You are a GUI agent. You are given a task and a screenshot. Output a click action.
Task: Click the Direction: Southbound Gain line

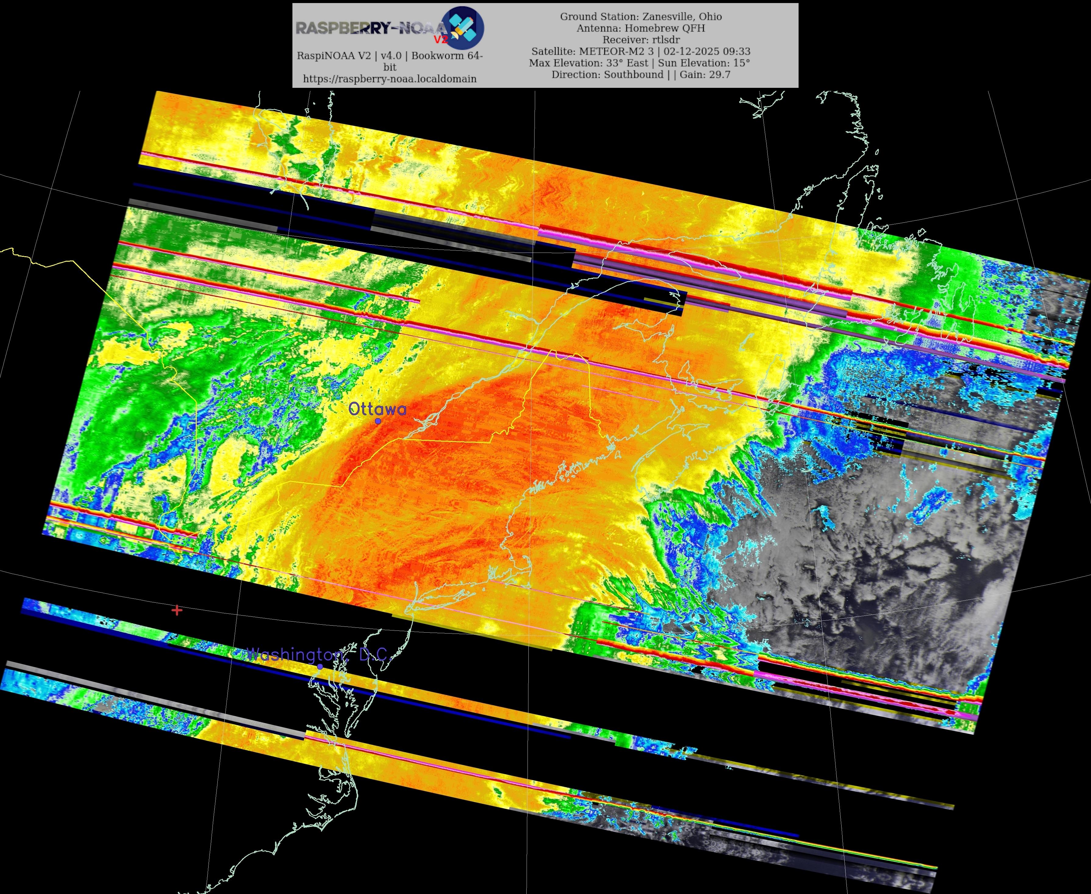pos(641,75)
